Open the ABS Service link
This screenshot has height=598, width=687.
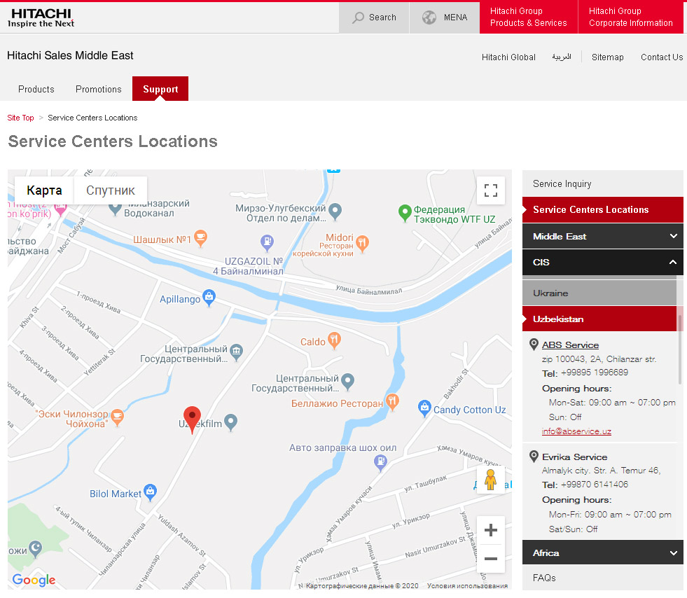point(570,345)
